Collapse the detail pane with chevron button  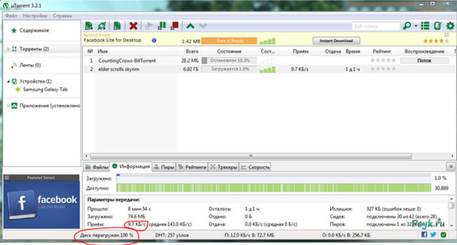(450, 166)
